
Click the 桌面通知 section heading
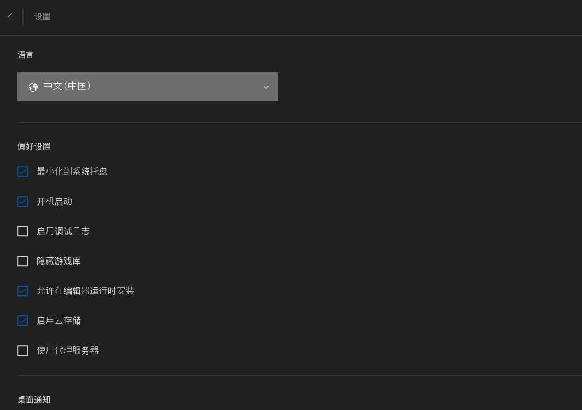pos(34,400)
